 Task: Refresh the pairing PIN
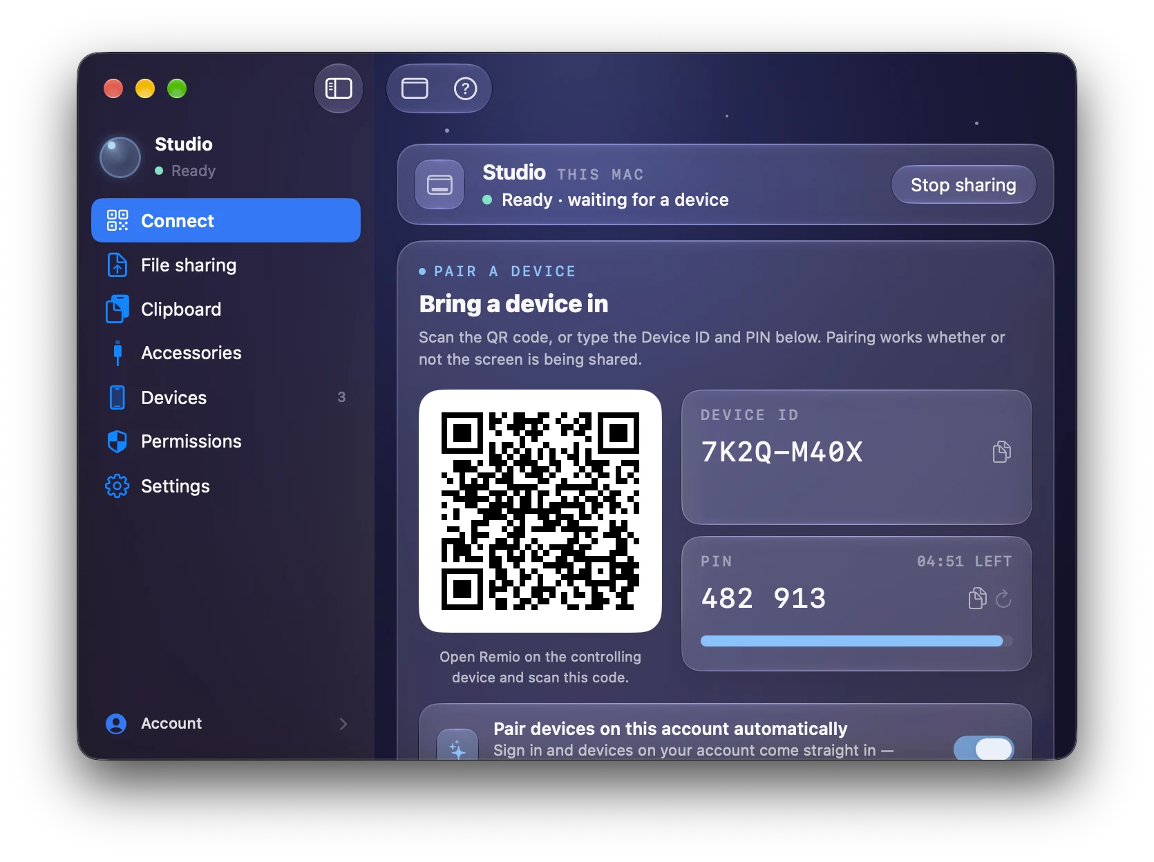1003,598
